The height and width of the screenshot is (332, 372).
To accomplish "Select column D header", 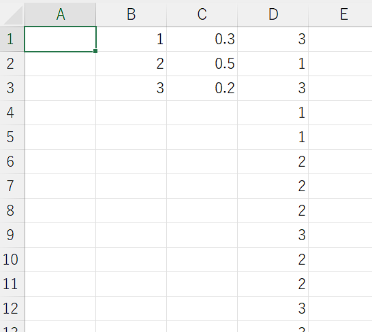I will coord(273,14).
